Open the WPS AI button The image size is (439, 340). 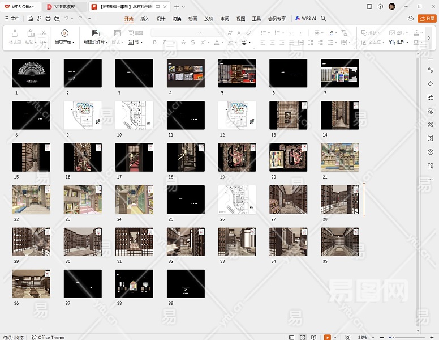click(x=305, y=19)
